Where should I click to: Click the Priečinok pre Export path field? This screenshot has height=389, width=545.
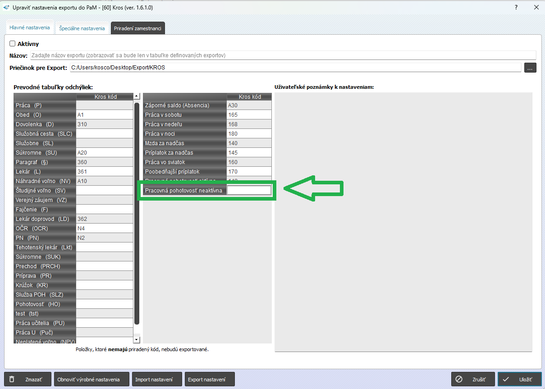pos(295,68)
